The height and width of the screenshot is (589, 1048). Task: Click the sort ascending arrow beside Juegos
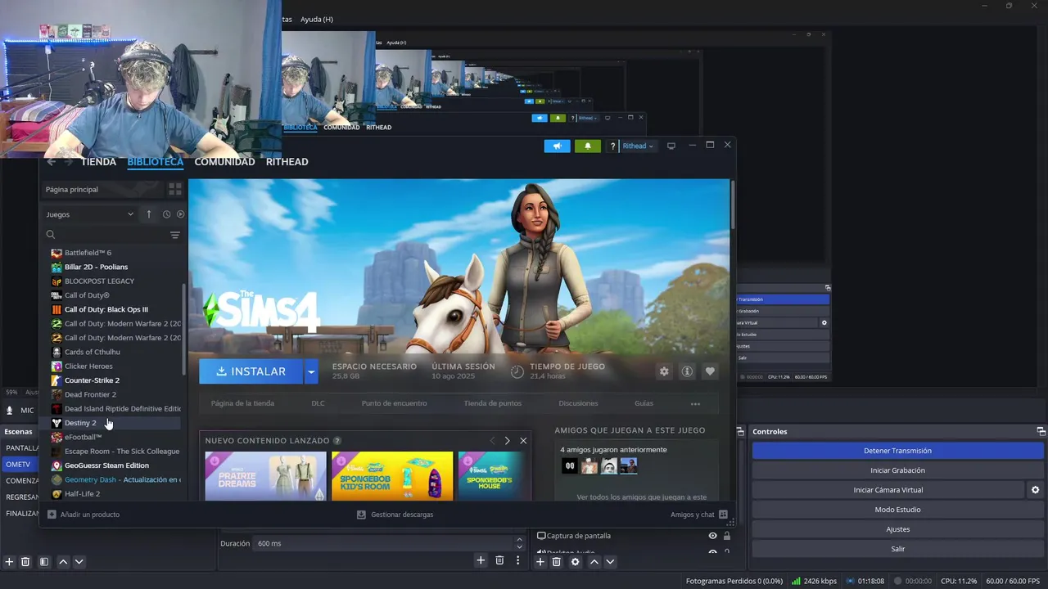[x=148, y=214]
